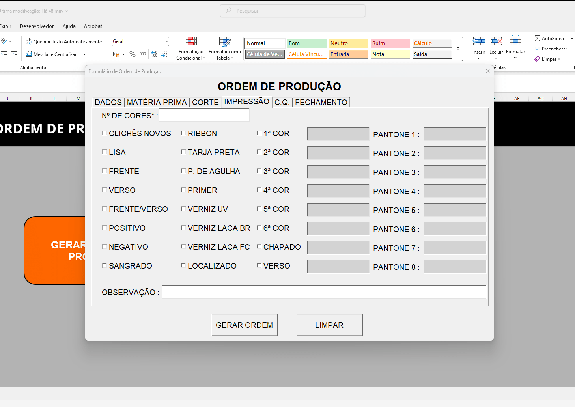Apply the Neutro cell style

[x=348, y=43]
